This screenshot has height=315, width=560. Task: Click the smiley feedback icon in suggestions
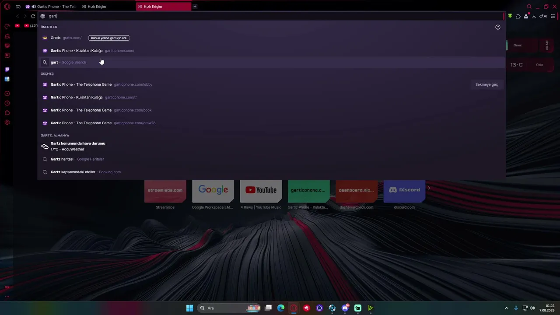point(497,27)
